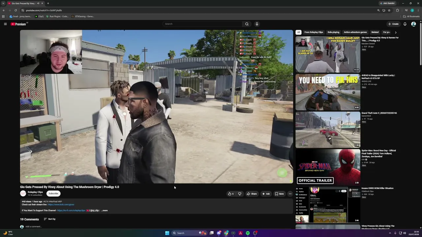
Task: Open 'YOU NEED TO FIX THIS' video thumbnail
Action: click(x=328, y=92)
